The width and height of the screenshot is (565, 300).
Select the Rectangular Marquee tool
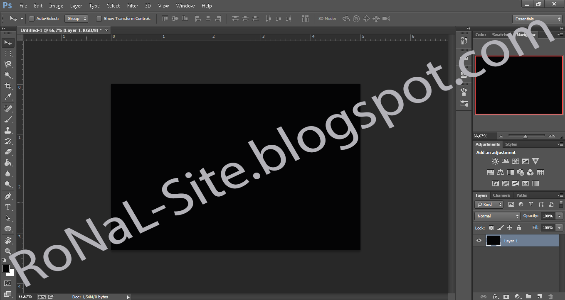coord(8,54)
